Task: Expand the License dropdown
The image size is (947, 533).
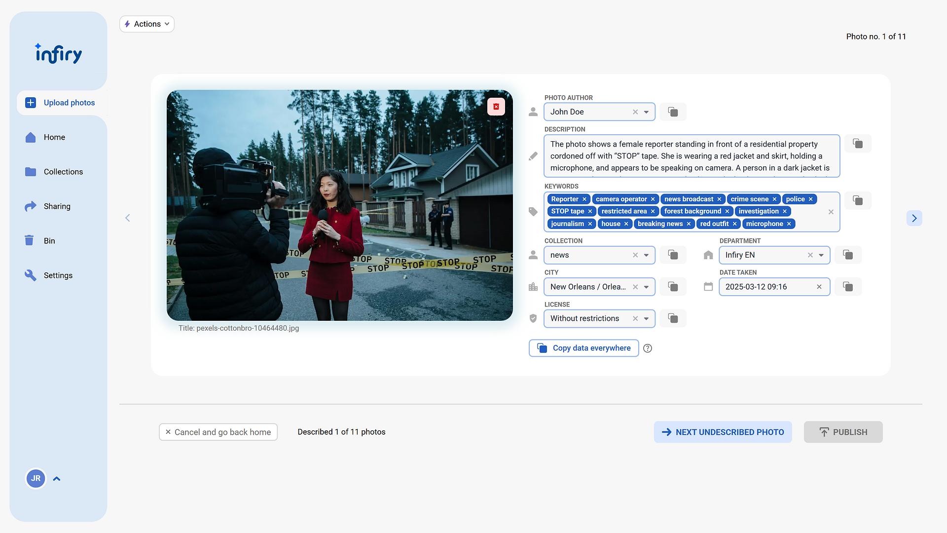Action: (x=646, y=319)
